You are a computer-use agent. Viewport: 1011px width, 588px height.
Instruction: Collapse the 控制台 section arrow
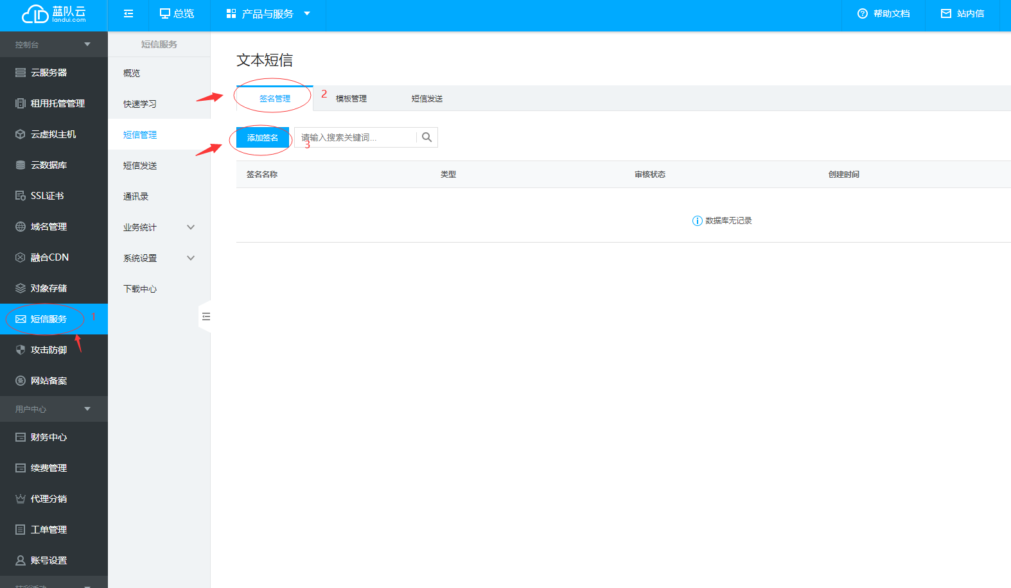point(87,44)
